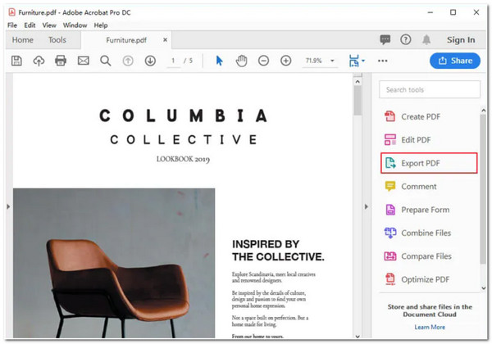The image size is (492, 344).
Task: Zoom out with minus icon
Action: pyautogui.click(x=263, y=61)
